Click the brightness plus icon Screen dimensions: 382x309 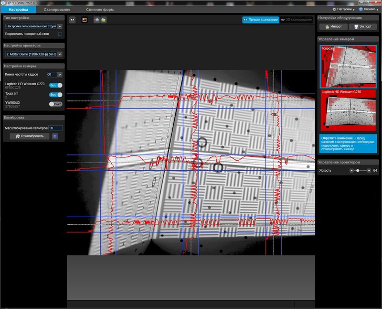point(369,170)
